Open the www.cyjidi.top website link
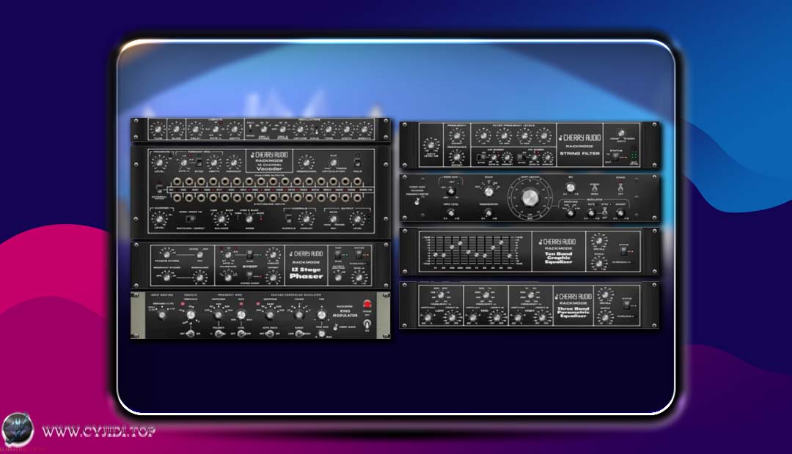The height and width of the screenshot is (454, 792). point(98,431)
